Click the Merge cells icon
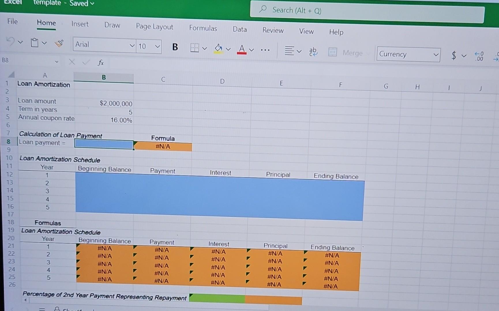The width and height of the screenshot is (499, 311). point(332,52)
